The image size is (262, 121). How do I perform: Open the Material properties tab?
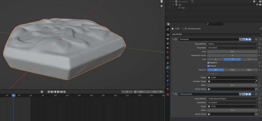click(x=168, y=89)
